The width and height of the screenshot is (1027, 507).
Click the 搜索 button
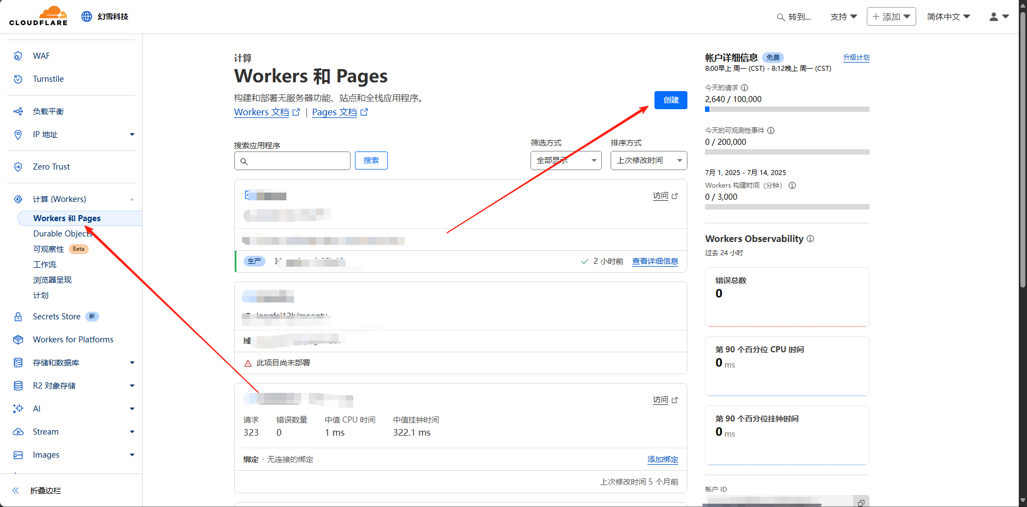click(371, 160)
